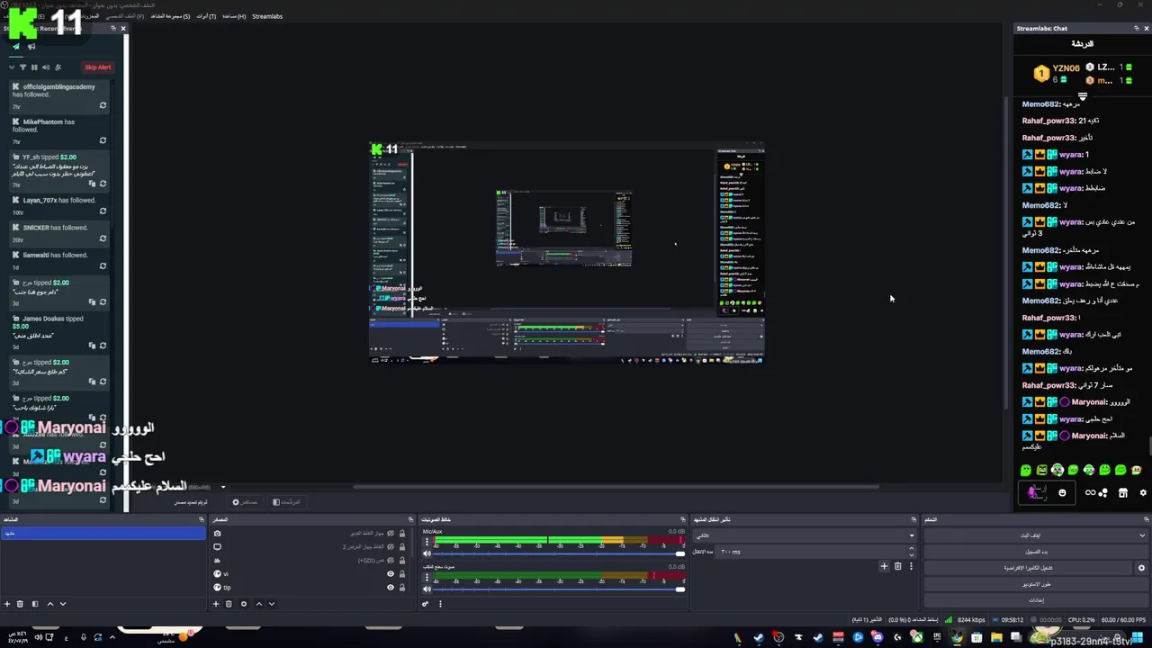Show the التقاط جهاز العرض 2 source
The width and height of the screenshot is (1152, 648).
pyautogui.click(x=391, y=547)
